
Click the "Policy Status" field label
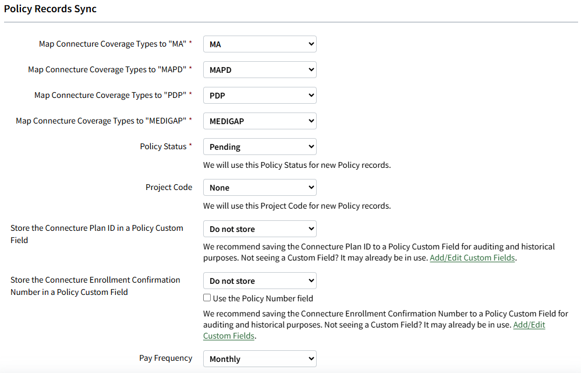(163, 146)
